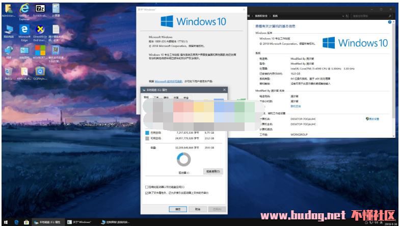
Task: Toggle the allow file content indexing checkbox
Action: point(147,193)
